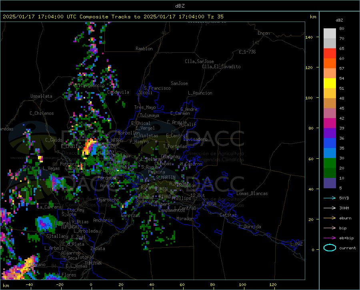The image size is (360, 290).
Task: Click the 80 dBZ light gray swatch
Action: coord(330,33)
